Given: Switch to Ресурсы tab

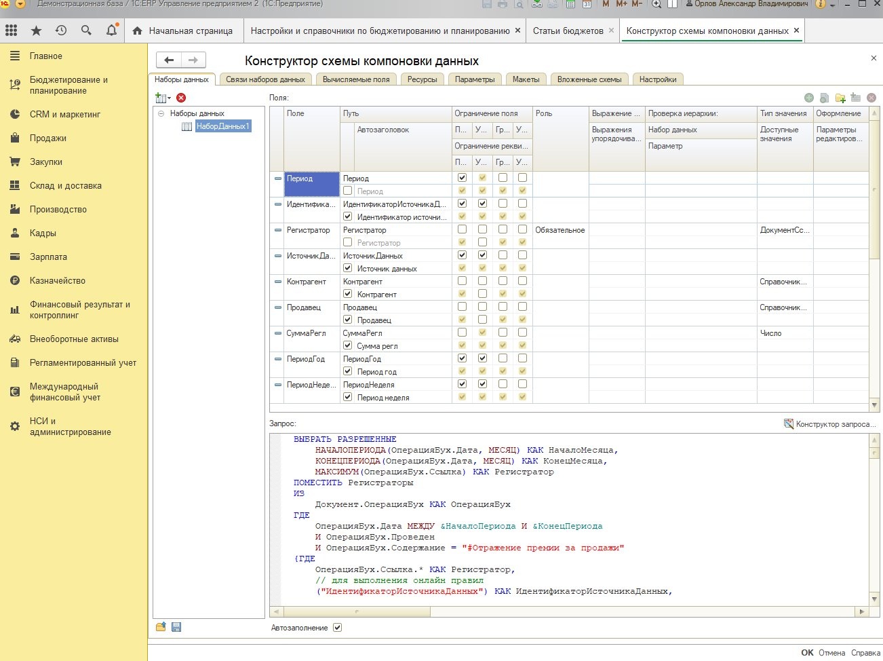Looking at the screenshot, I should pos(423,79).
